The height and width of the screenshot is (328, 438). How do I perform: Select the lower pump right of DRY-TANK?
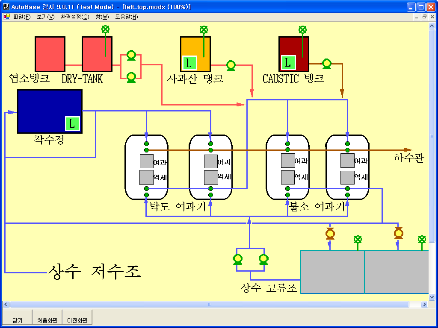(x=131, y=77)
